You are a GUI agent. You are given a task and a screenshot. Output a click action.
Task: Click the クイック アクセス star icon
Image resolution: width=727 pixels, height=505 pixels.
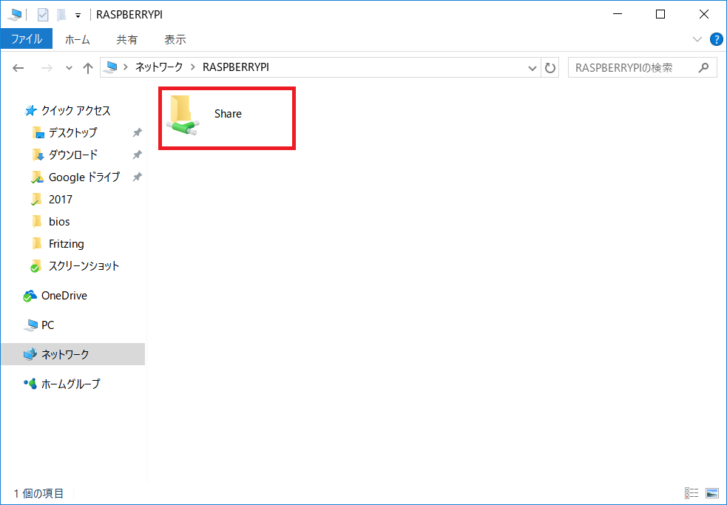tap(30, 110)
